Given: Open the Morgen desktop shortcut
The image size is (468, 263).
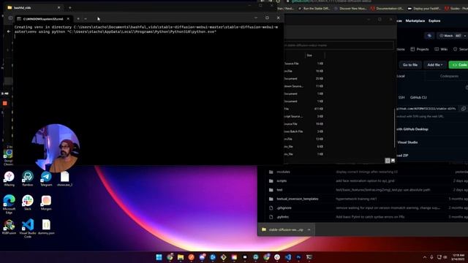Looking at the screenshot, I should pos(46,203).
